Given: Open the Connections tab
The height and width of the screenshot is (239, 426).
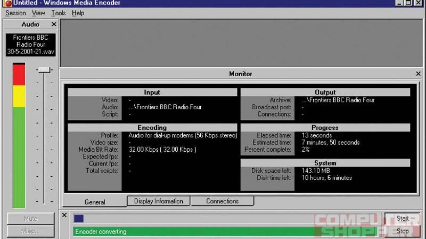Looking at the screenshot, I should tap(222, 201).
